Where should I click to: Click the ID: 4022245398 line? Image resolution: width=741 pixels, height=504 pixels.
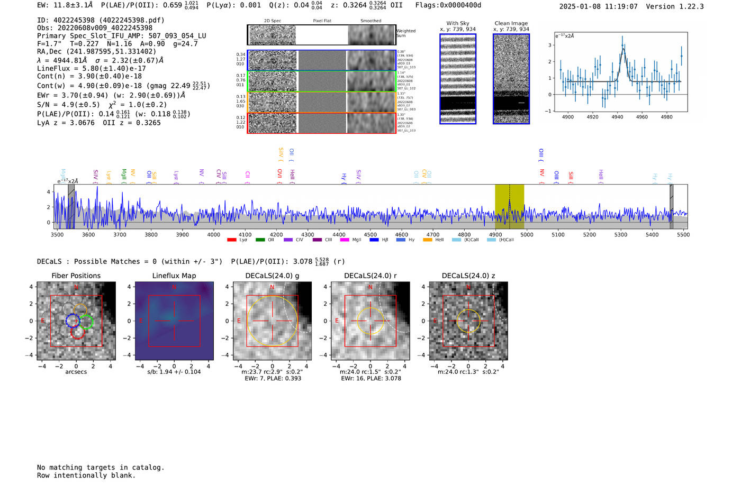pyautogui.click(x=101, y=20)
